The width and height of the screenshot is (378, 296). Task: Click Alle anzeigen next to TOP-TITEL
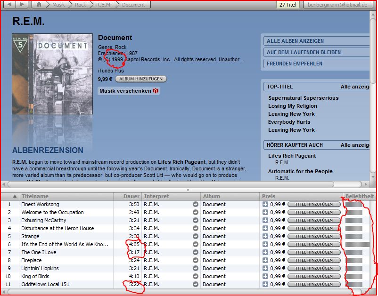[x=354, y=87]
